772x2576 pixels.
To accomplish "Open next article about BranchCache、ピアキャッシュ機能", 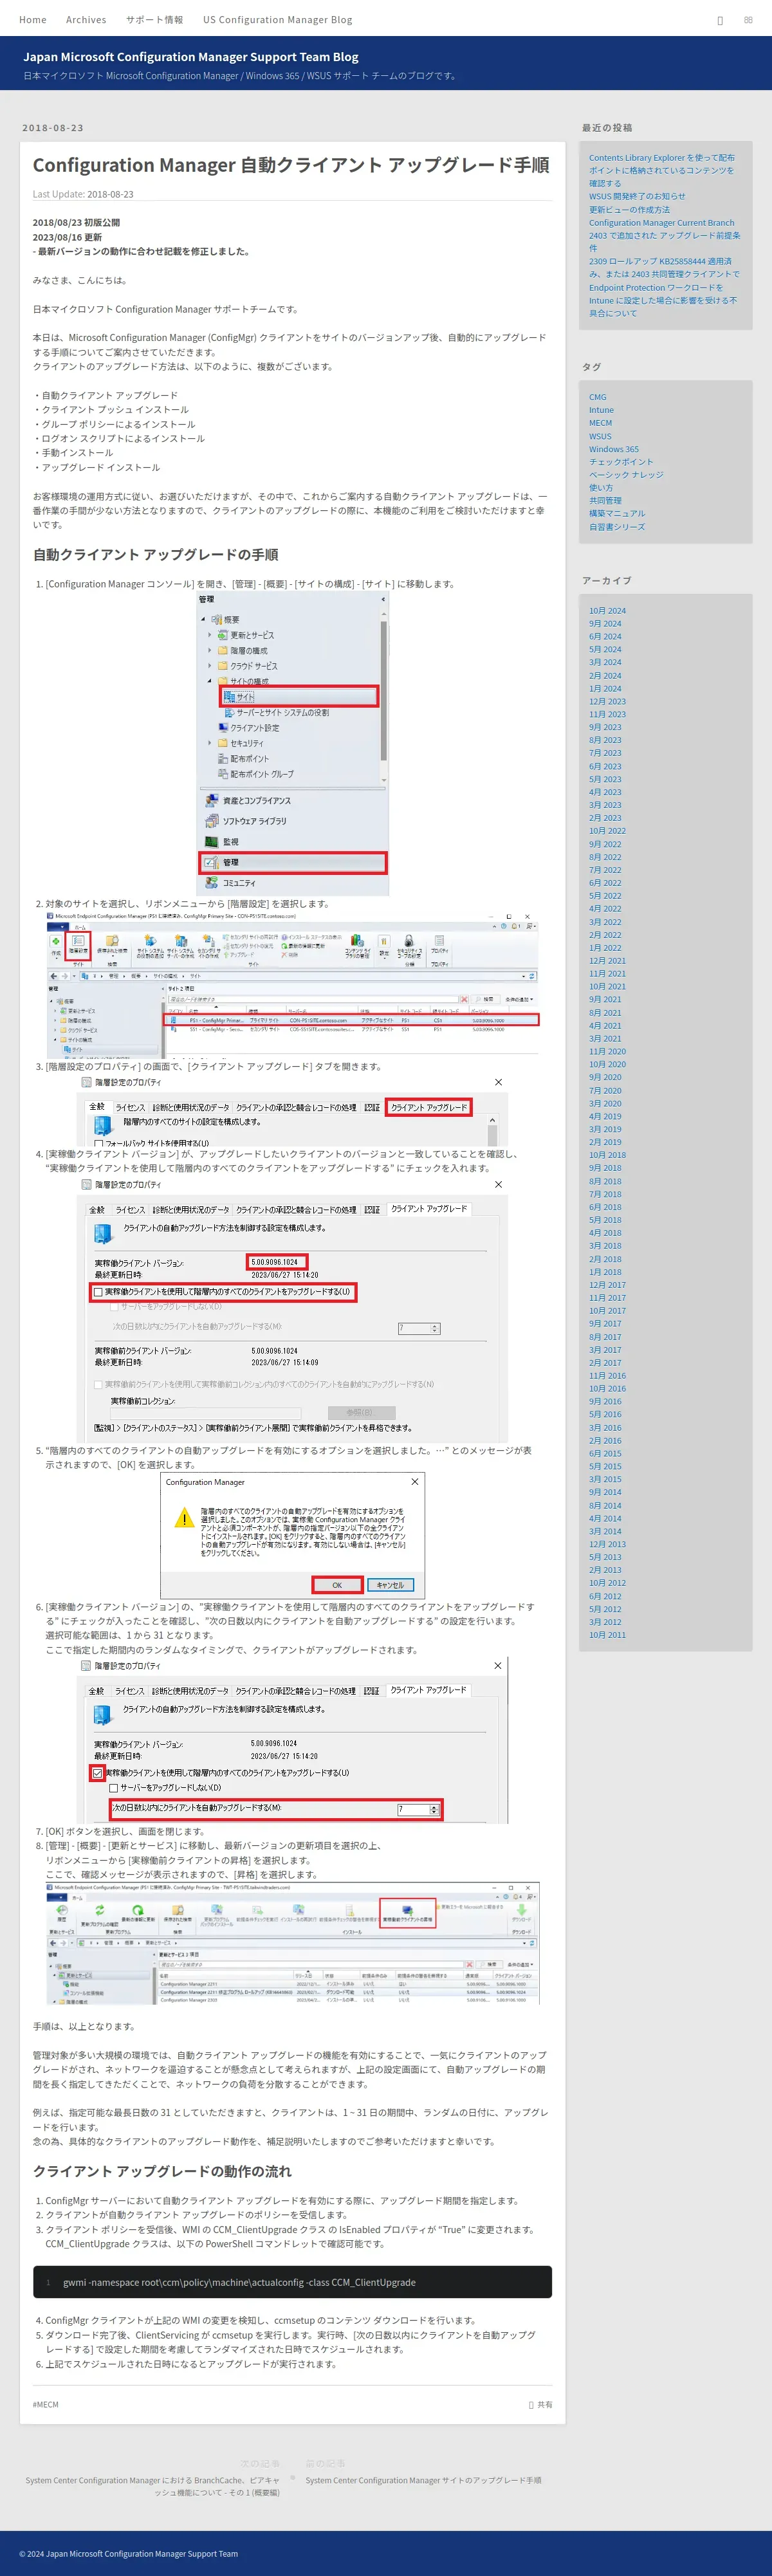I will coord(152,2486).
